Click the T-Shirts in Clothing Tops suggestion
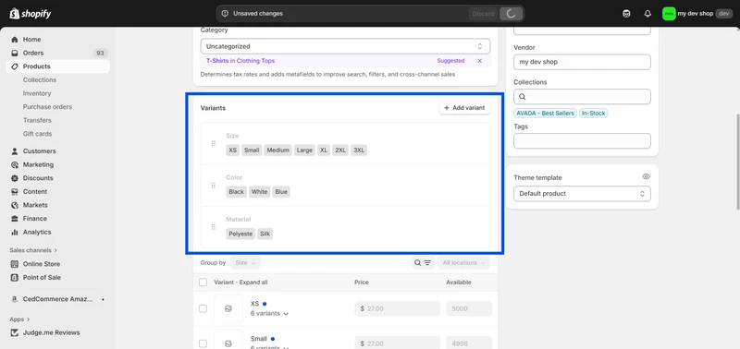 point(240,61)
